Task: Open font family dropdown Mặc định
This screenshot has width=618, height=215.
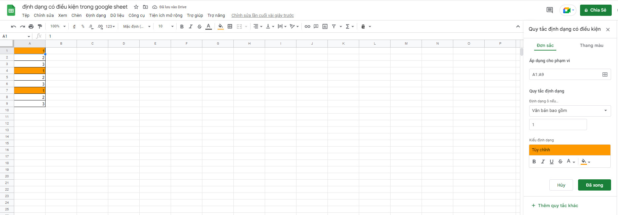Action: [137, 26]
